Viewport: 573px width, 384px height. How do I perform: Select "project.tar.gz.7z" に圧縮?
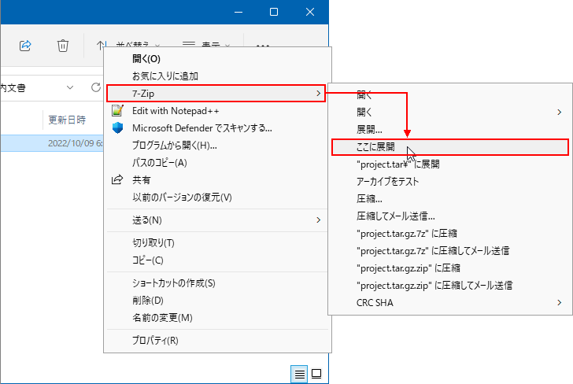(450, 233)
